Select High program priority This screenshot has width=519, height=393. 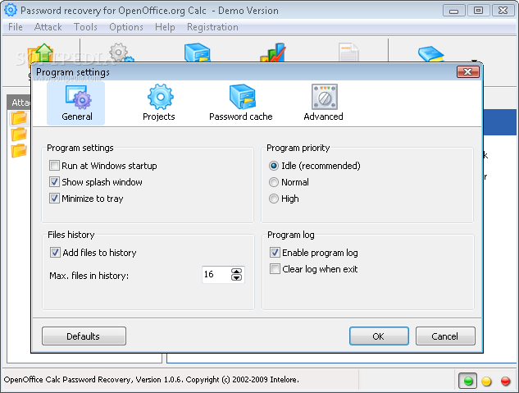[274, 199]
